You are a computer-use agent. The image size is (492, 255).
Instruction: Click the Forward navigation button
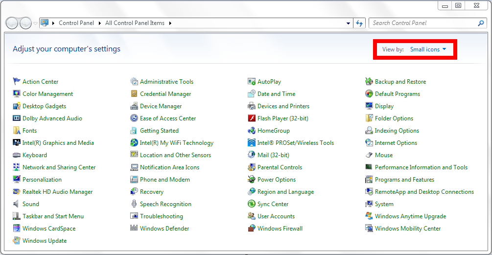[26, 23]
